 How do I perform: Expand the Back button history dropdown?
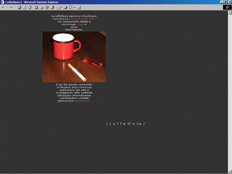(7, 7)
